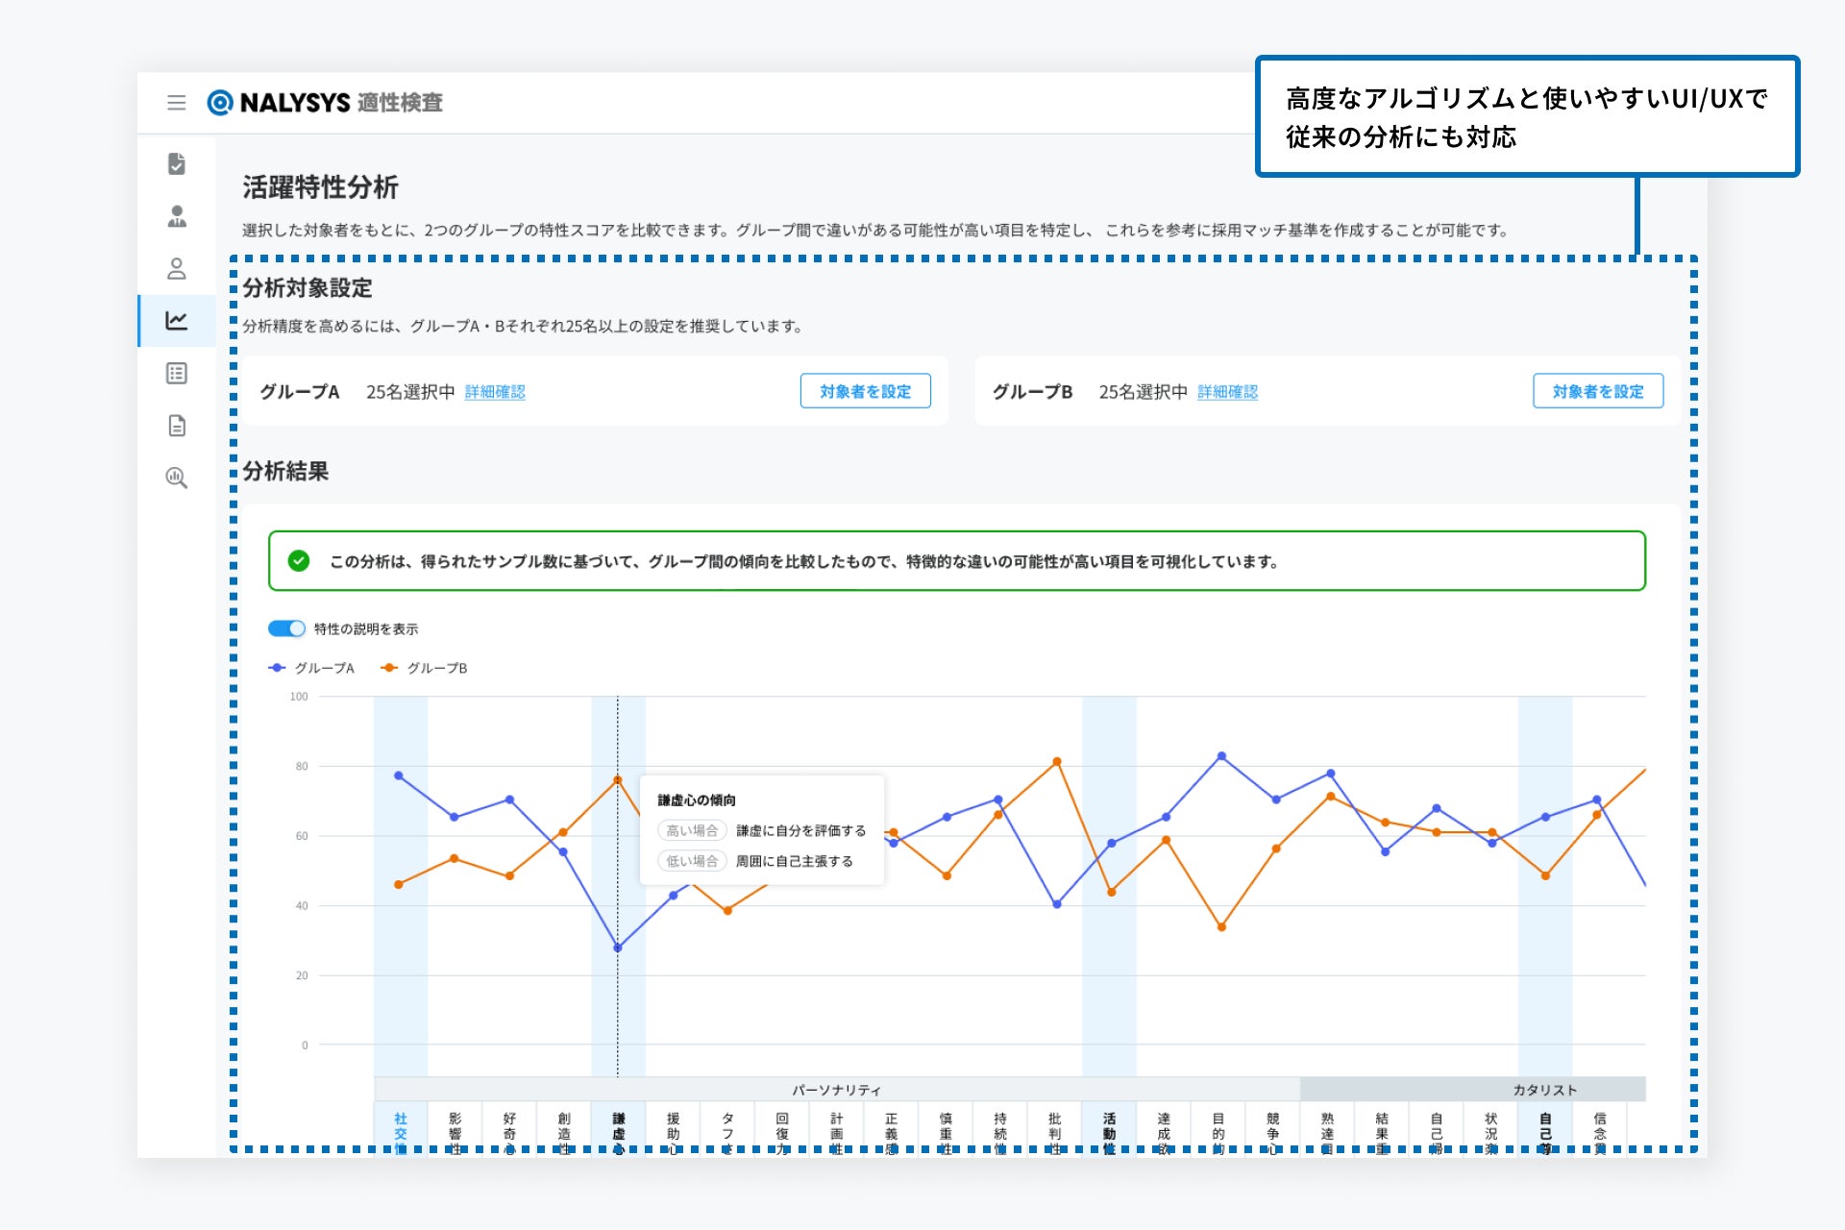Select the 持続 trait column label
Screen dimensions: 1845x1230
[1000, 1132]
